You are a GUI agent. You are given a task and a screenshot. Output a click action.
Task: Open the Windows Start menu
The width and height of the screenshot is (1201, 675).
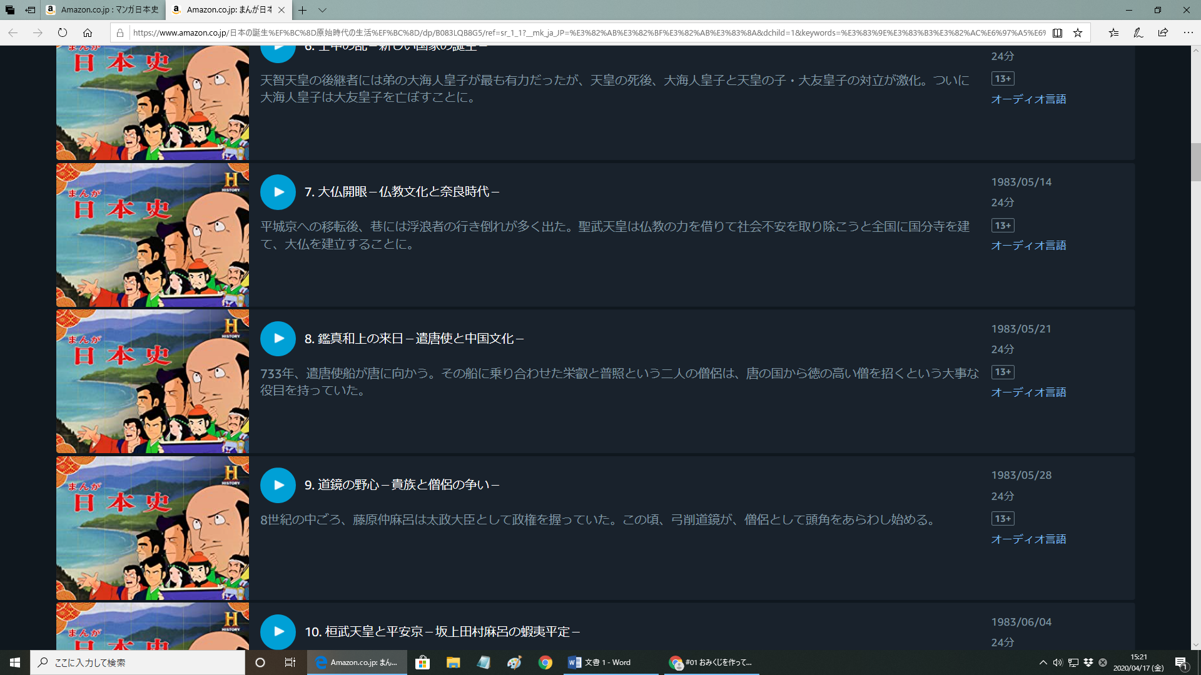pos(15,662)
